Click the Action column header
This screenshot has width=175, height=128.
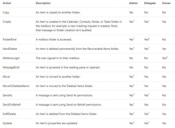pyautogui.click(x=7, y=3)
